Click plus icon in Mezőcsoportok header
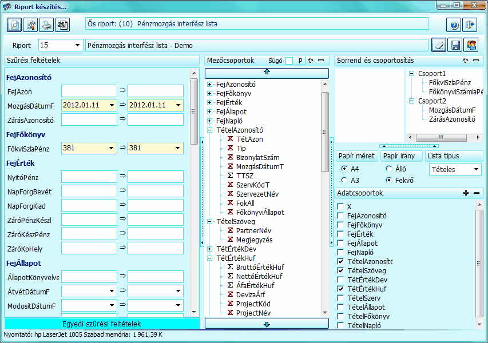The image size is (488, 343). point(310,61)
